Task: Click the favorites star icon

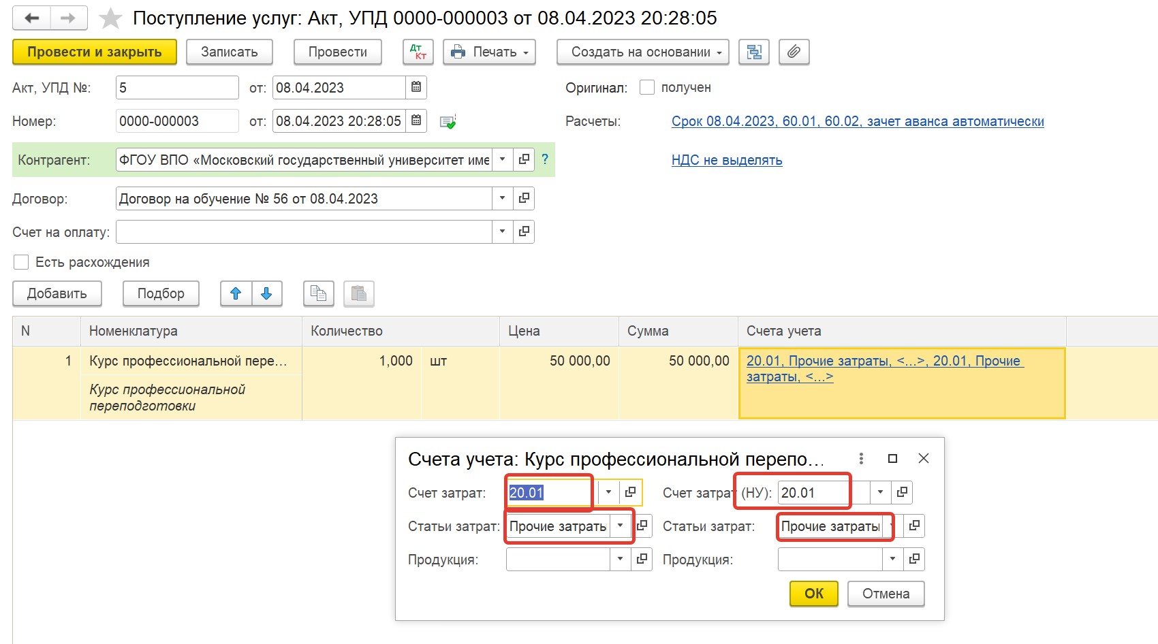Action: (110, 18)
